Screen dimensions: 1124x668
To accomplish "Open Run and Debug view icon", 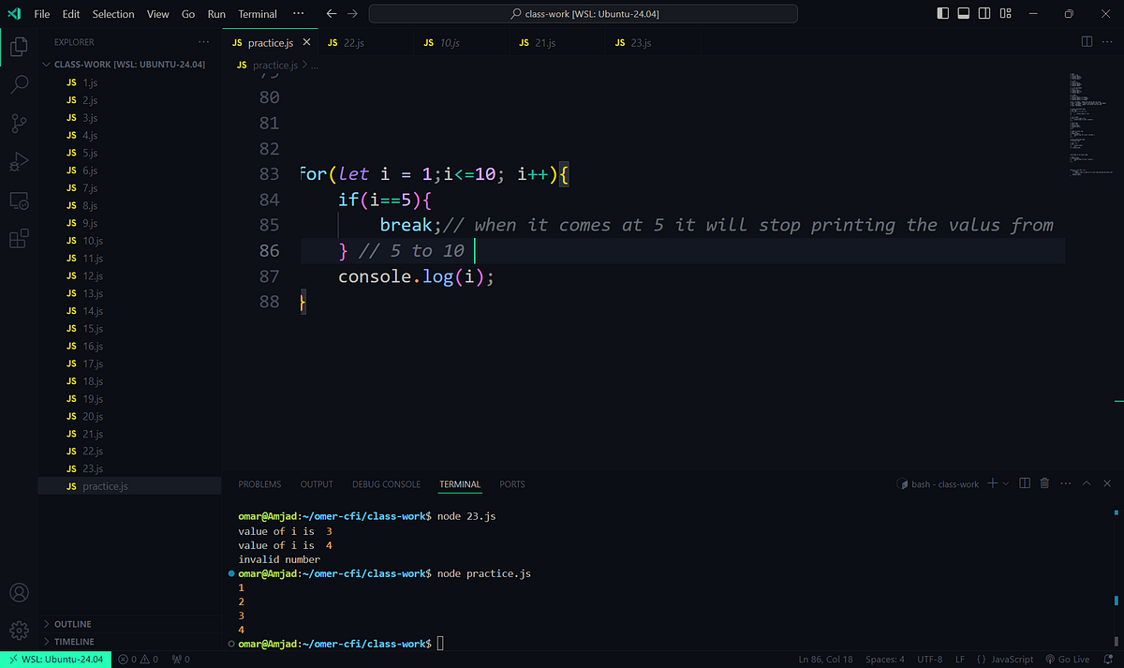I will point(19,161).
